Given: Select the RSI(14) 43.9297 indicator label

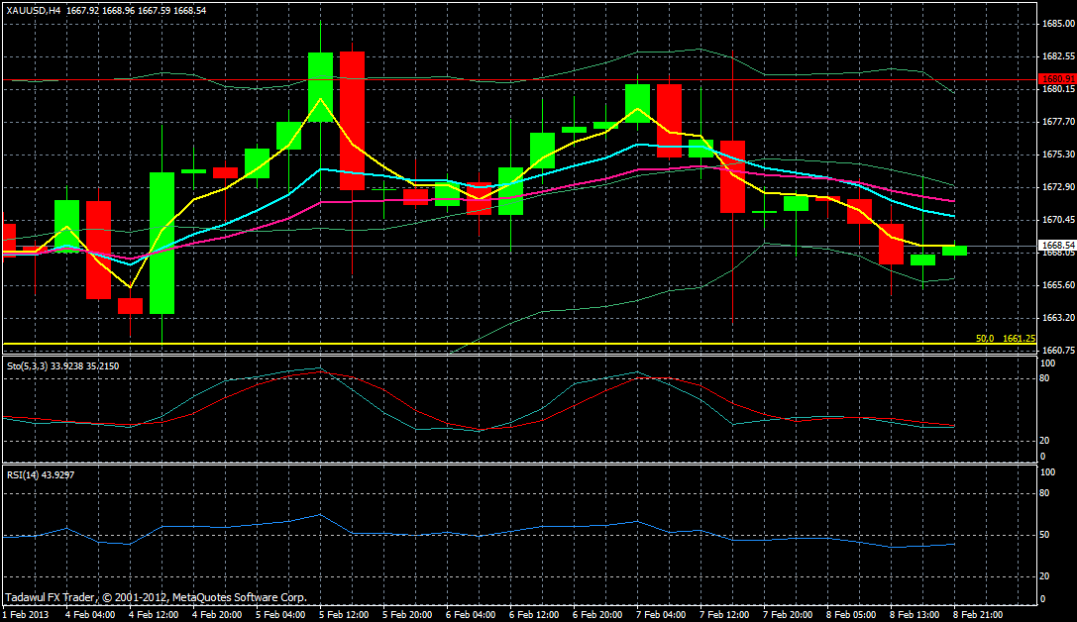Looking at the screenshot, I should (x=41, y=474).
